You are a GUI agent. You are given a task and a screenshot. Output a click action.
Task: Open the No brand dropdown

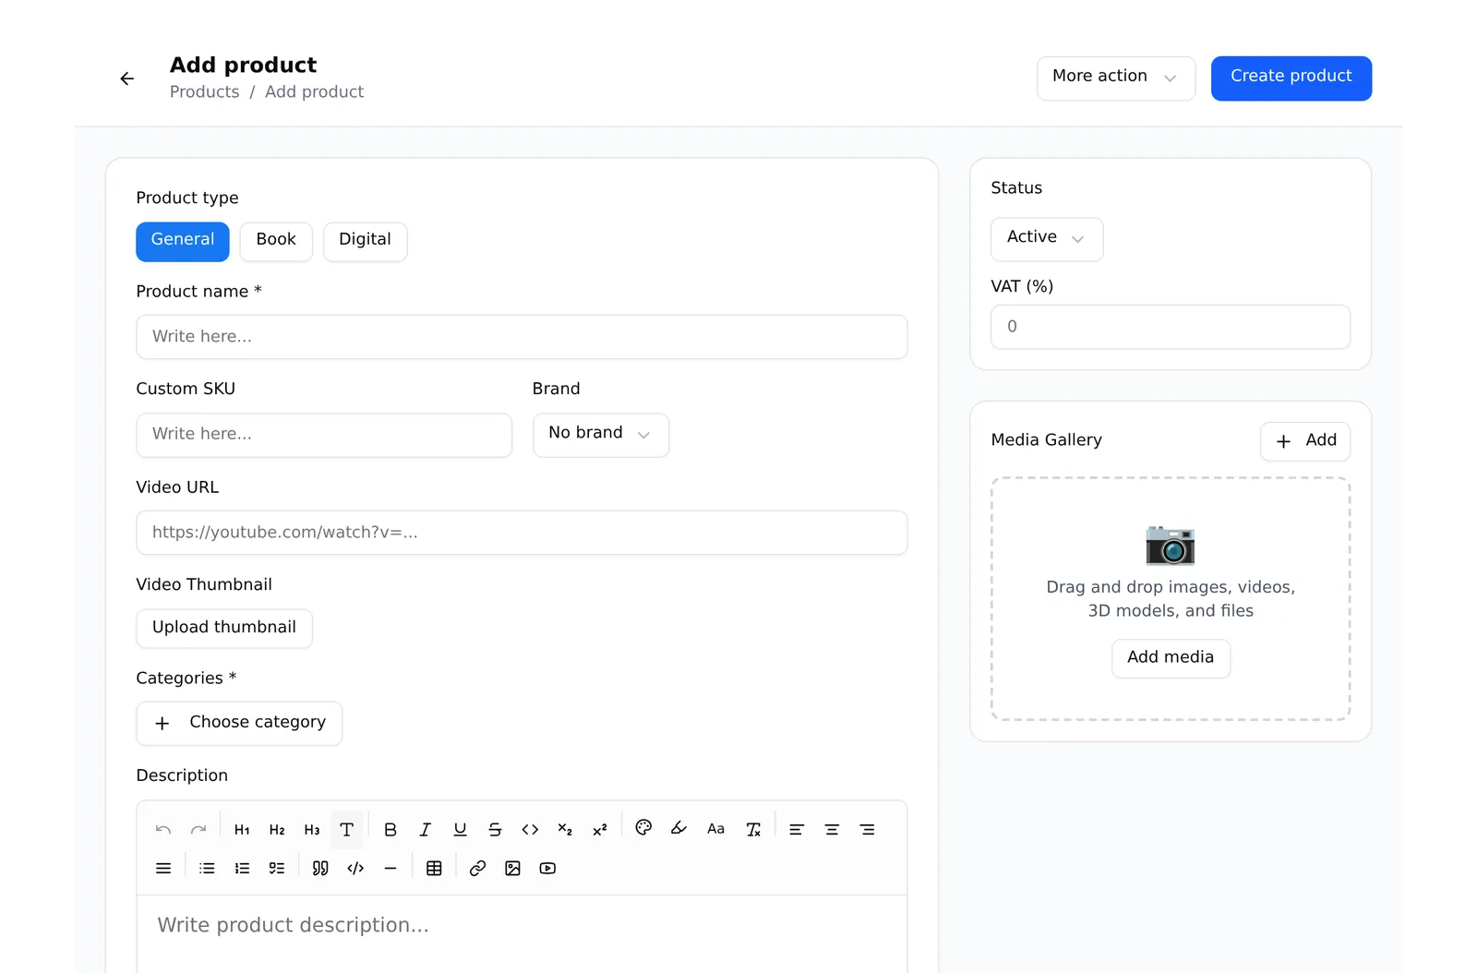(601, 435)
